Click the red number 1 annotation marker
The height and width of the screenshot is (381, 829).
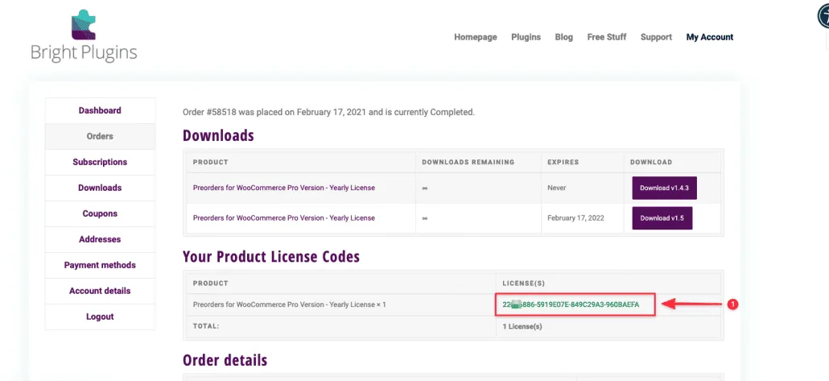click(732, 304)
